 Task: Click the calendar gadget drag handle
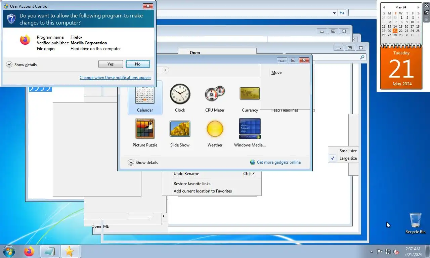point(427,19)
